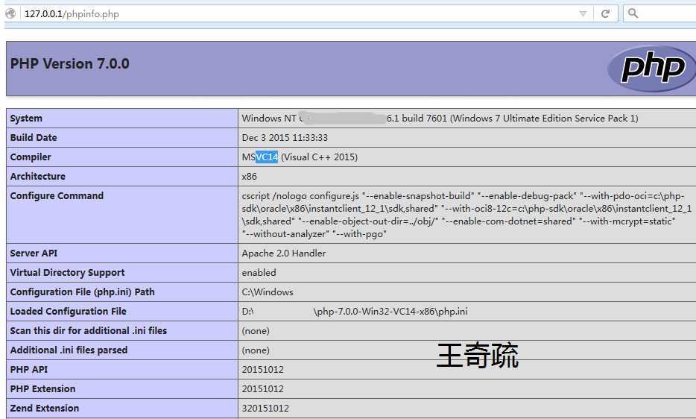Click the '20151012' PHP API value

(263, 369)
